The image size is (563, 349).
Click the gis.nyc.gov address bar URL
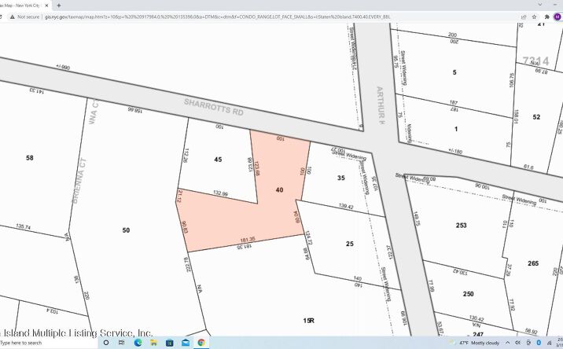217,17
